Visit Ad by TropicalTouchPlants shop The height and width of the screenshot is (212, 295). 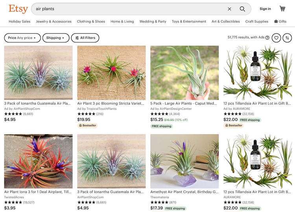pyautogui.click(x=97, y=109)
